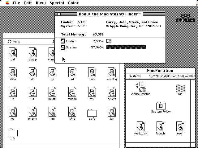The width and height of the screenshot is (198, 148).
Task: Click the 25 items text
Action: point(14,42)
